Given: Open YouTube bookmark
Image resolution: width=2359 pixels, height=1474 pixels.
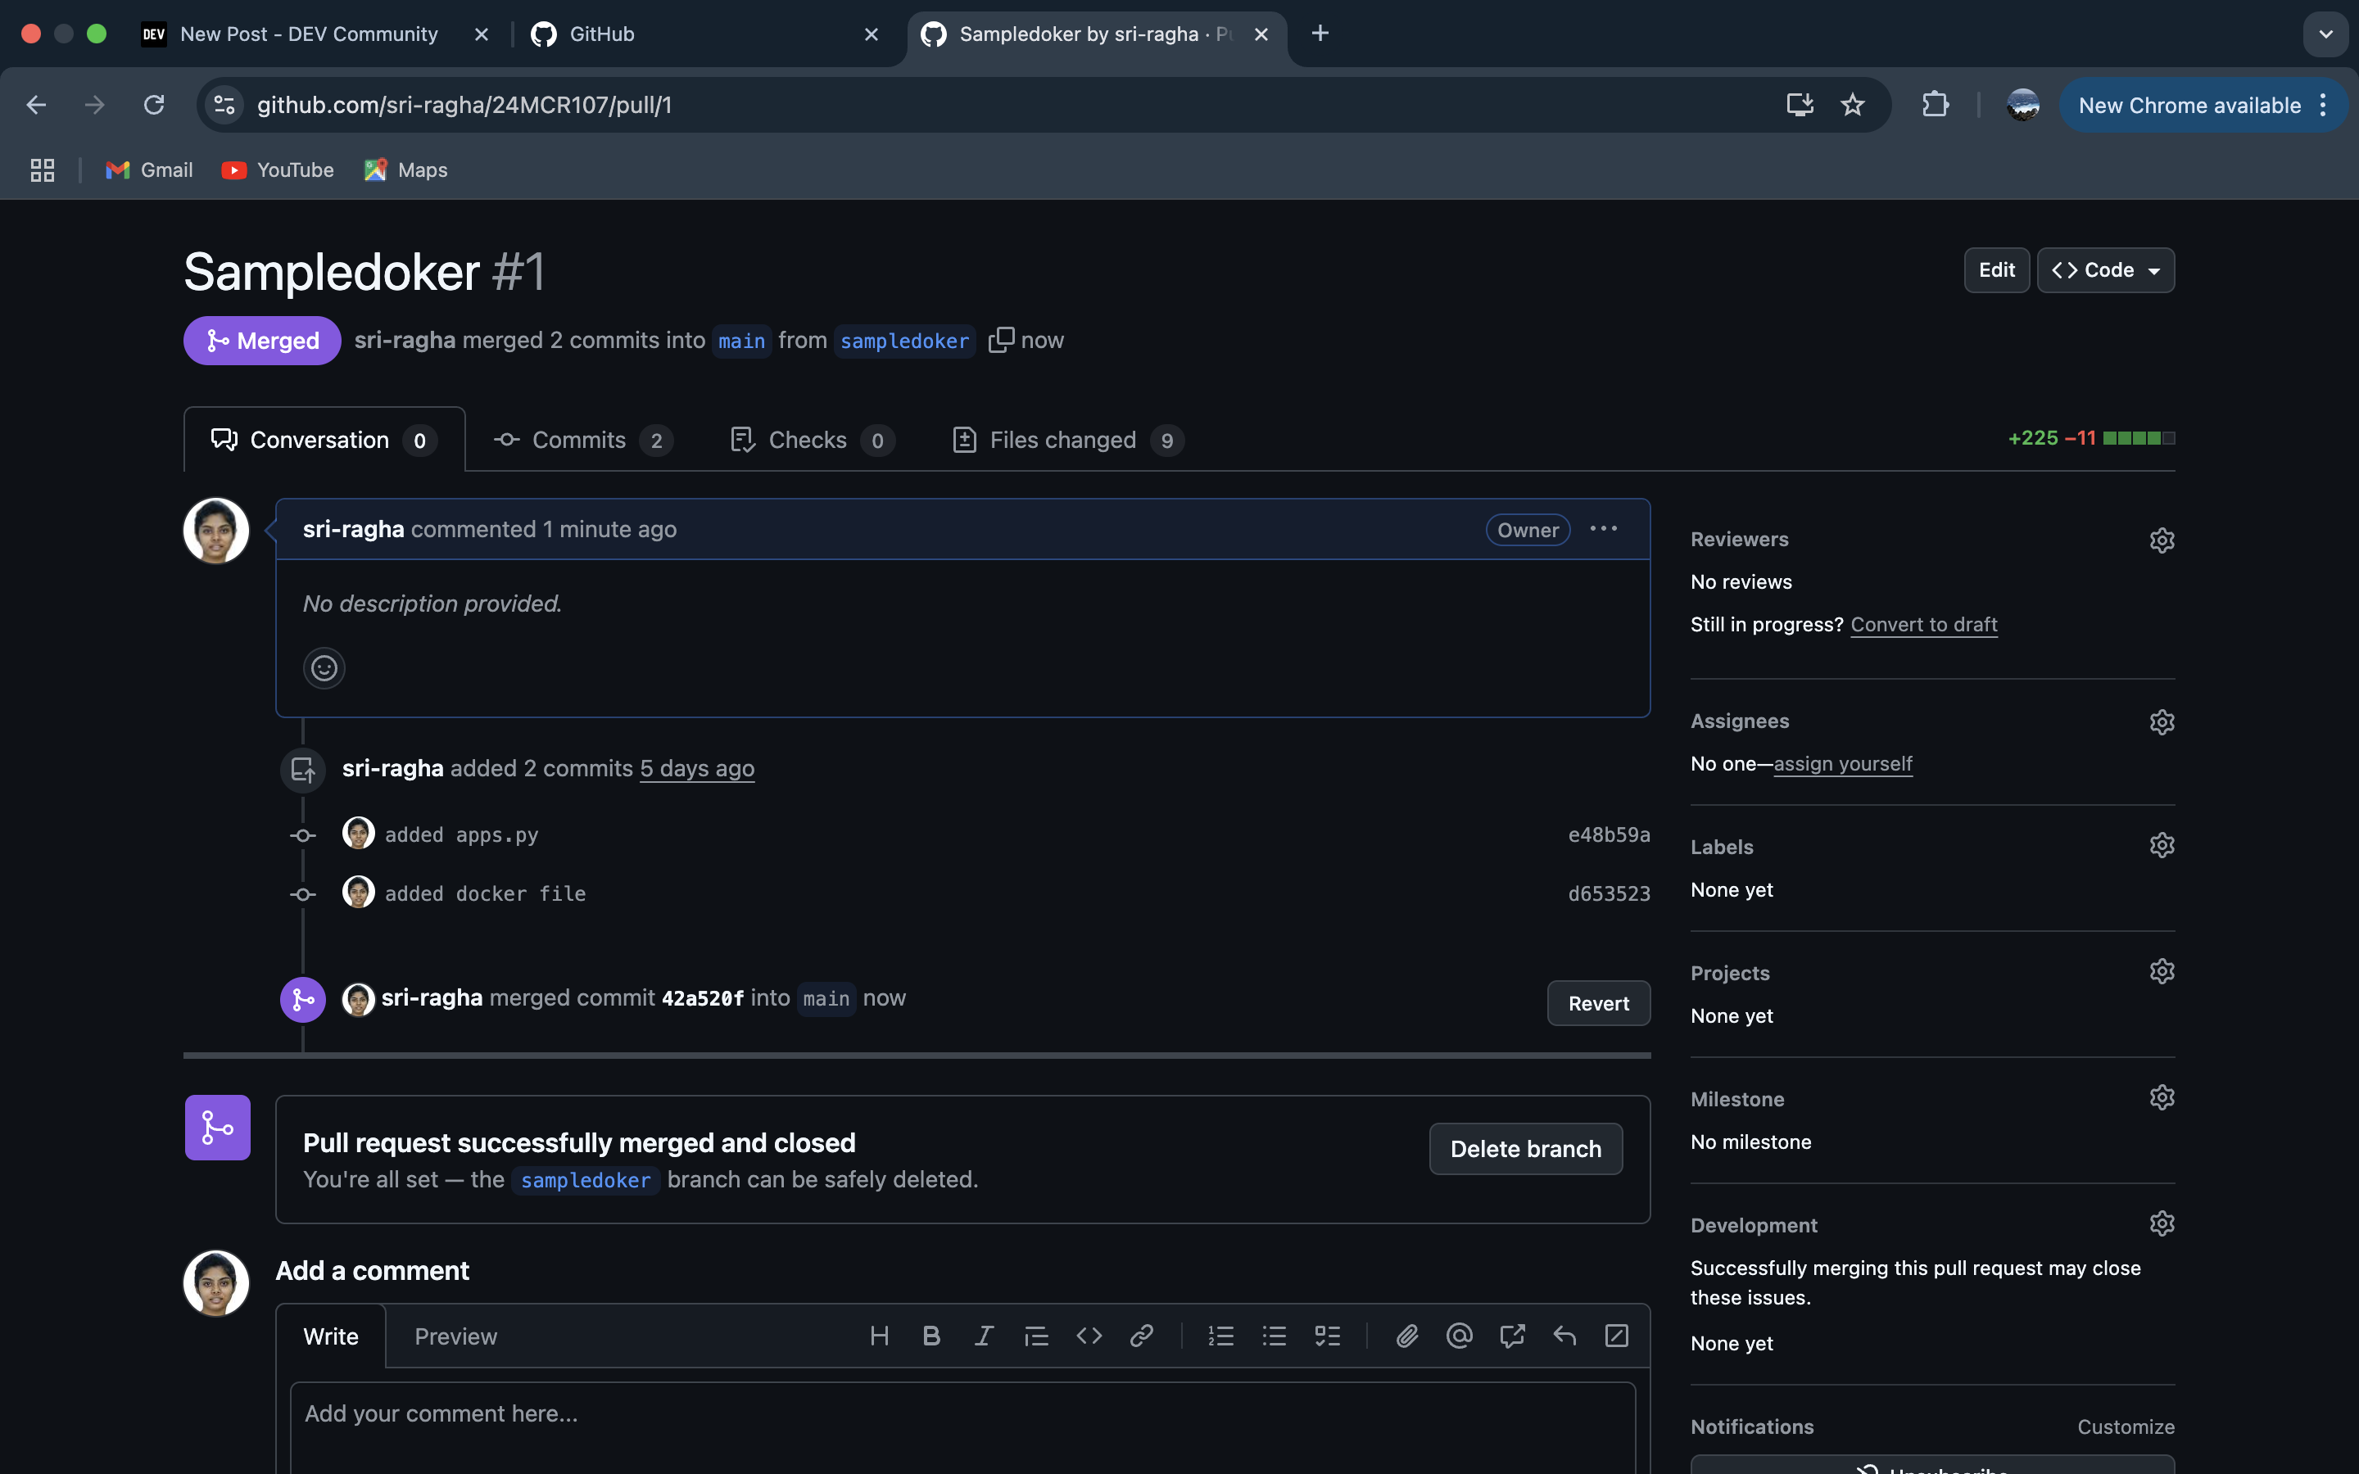Looking at the screenshot, I should 278,170.
